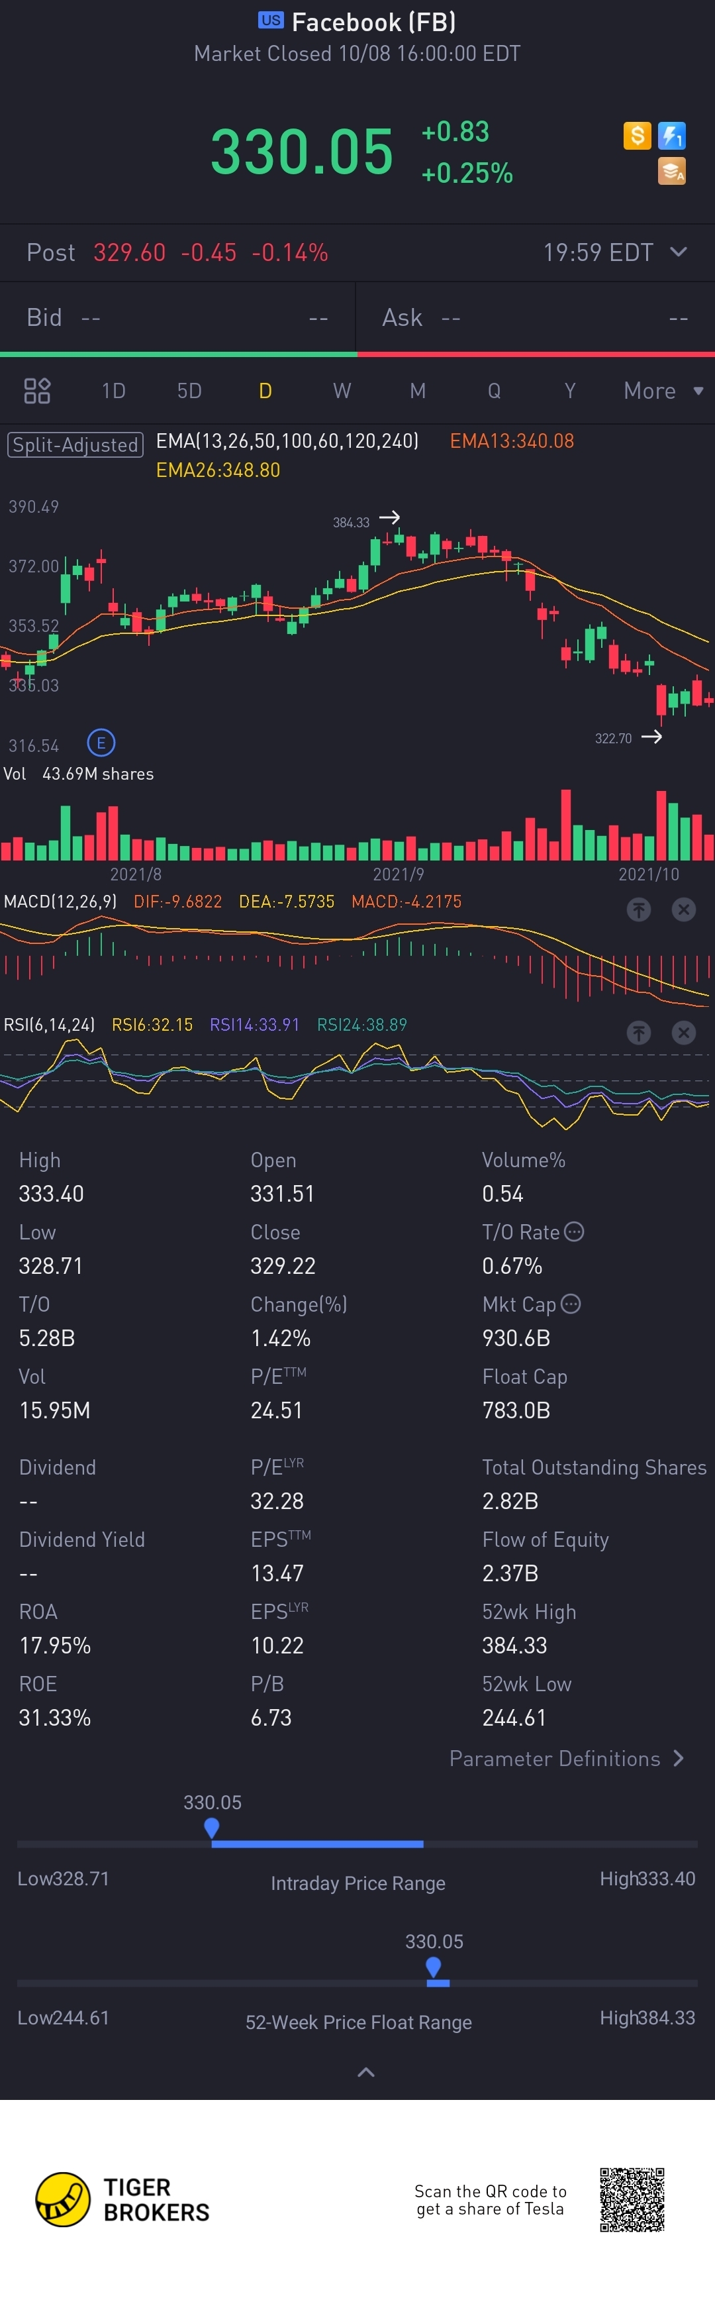Close the MACD indicator panel

tap(684, 910)
